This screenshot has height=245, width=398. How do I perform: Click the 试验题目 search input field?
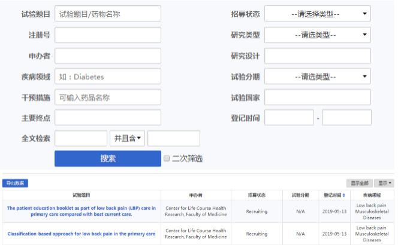pyautogui.click(x=108, y=14)
